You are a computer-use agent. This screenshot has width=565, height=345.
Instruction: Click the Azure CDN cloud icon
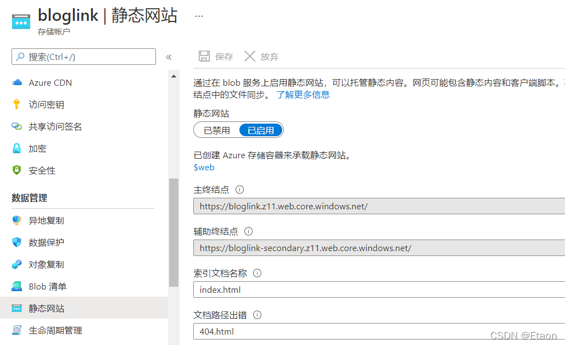click(x=16, y=82)
